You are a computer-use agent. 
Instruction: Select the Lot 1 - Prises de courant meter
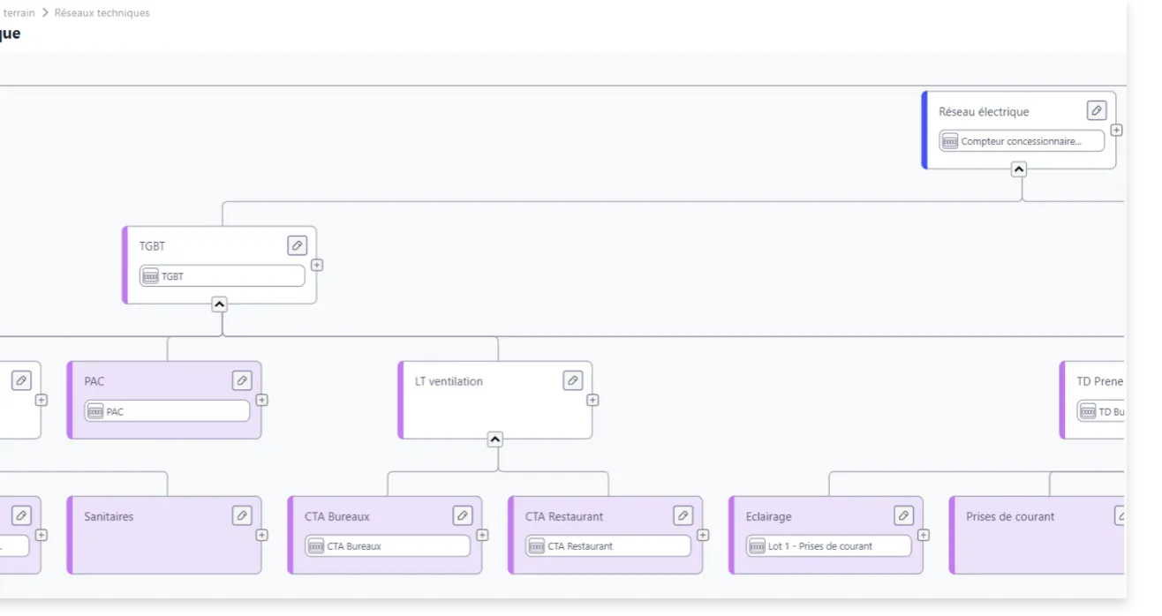827,546
